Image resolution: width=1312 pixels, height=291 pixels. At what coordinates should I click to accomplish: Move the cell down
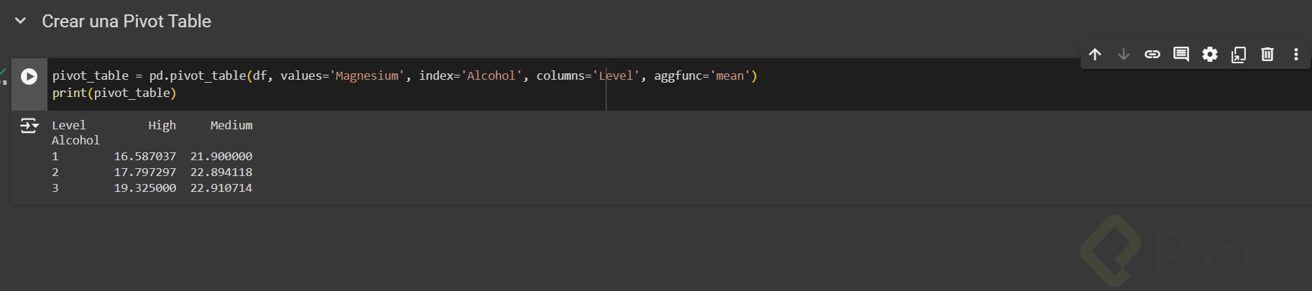coord(1124,55)
